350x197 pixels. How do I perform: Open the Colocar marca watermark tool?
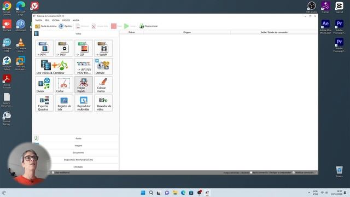pos(103,85)
